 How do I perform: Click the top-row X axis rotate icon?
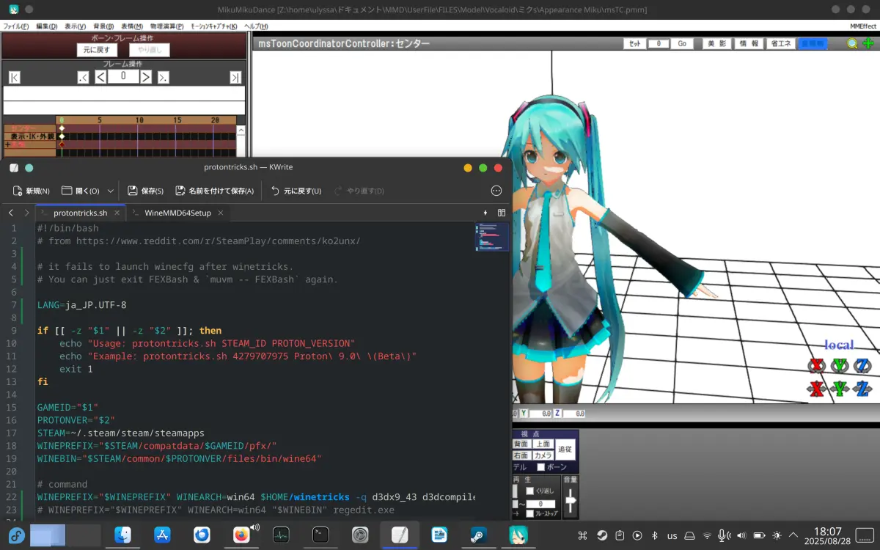tap(816, 365)
